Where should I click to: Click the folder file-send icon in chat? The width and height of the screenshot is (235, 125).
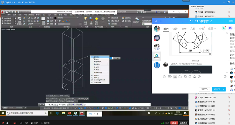pos(180,77)
